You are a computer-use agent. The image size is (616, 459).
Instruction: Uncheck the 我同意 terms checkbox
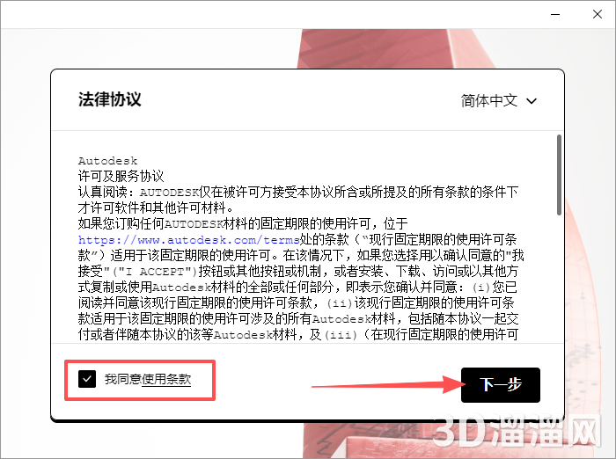coord(87,379)
